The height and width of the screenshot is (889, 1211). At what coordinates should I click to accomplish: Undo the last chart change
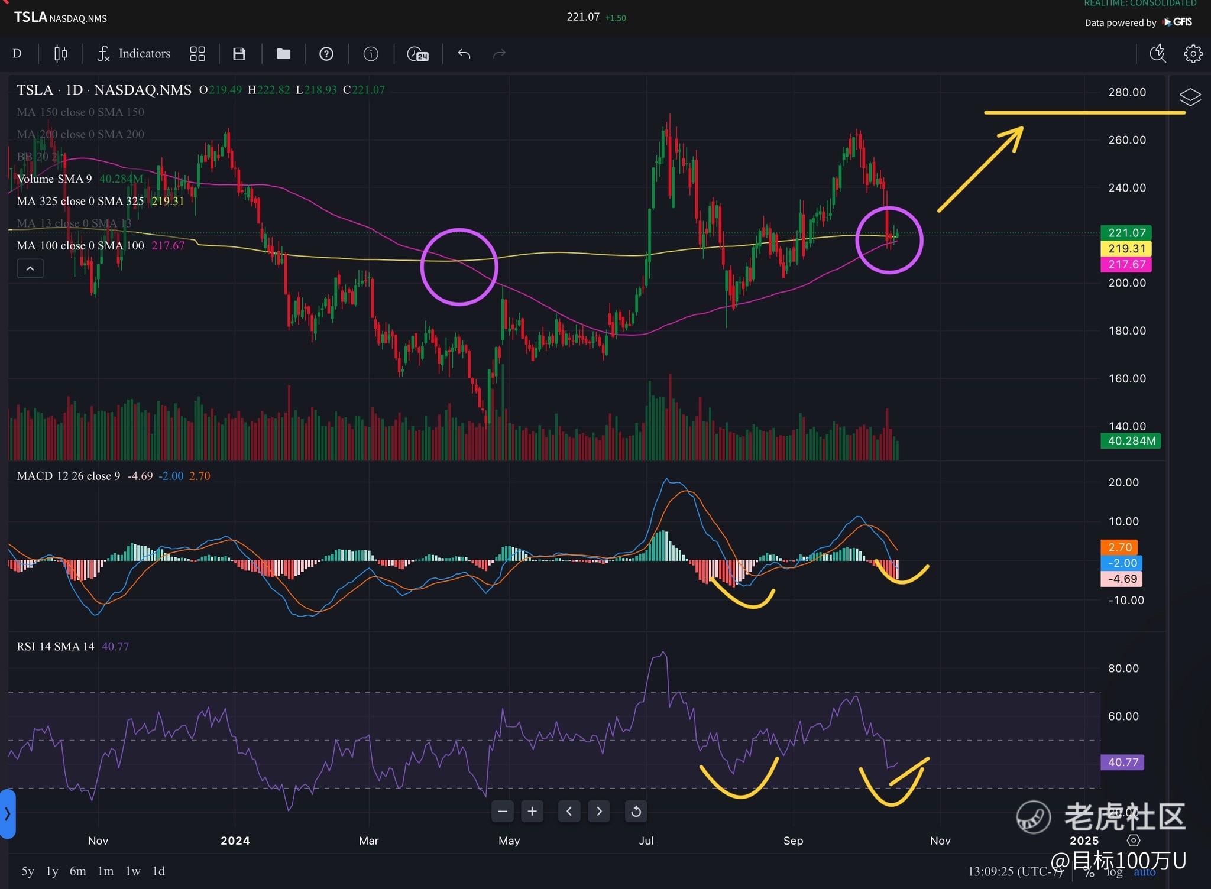tap(464, 54)
